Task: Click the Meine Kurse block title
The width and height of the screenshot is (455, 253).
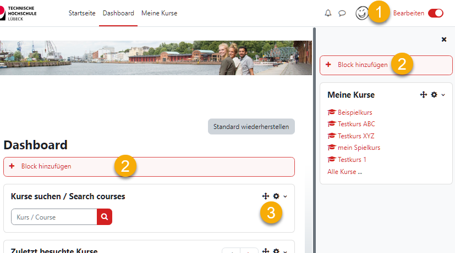Action: 351,95
